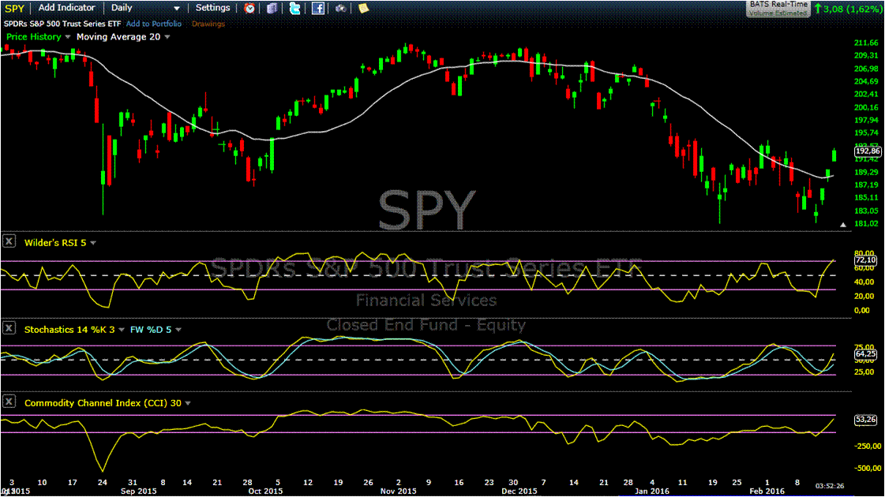Click the 181,02 price axis label

[x=866, y=223]
